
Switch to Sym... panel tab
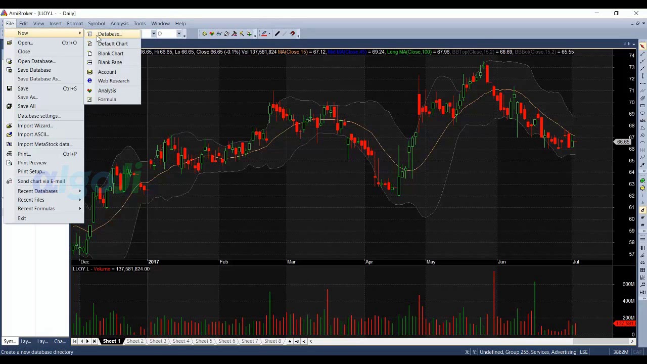(x=10, y=341)
